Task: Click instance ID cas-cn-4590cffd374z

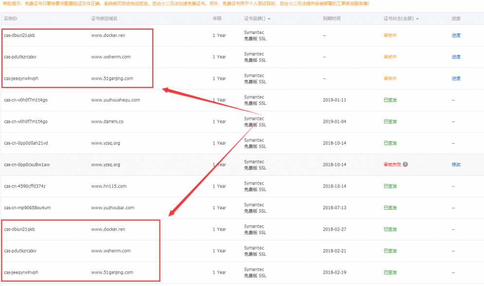Action: click(25, 186)
